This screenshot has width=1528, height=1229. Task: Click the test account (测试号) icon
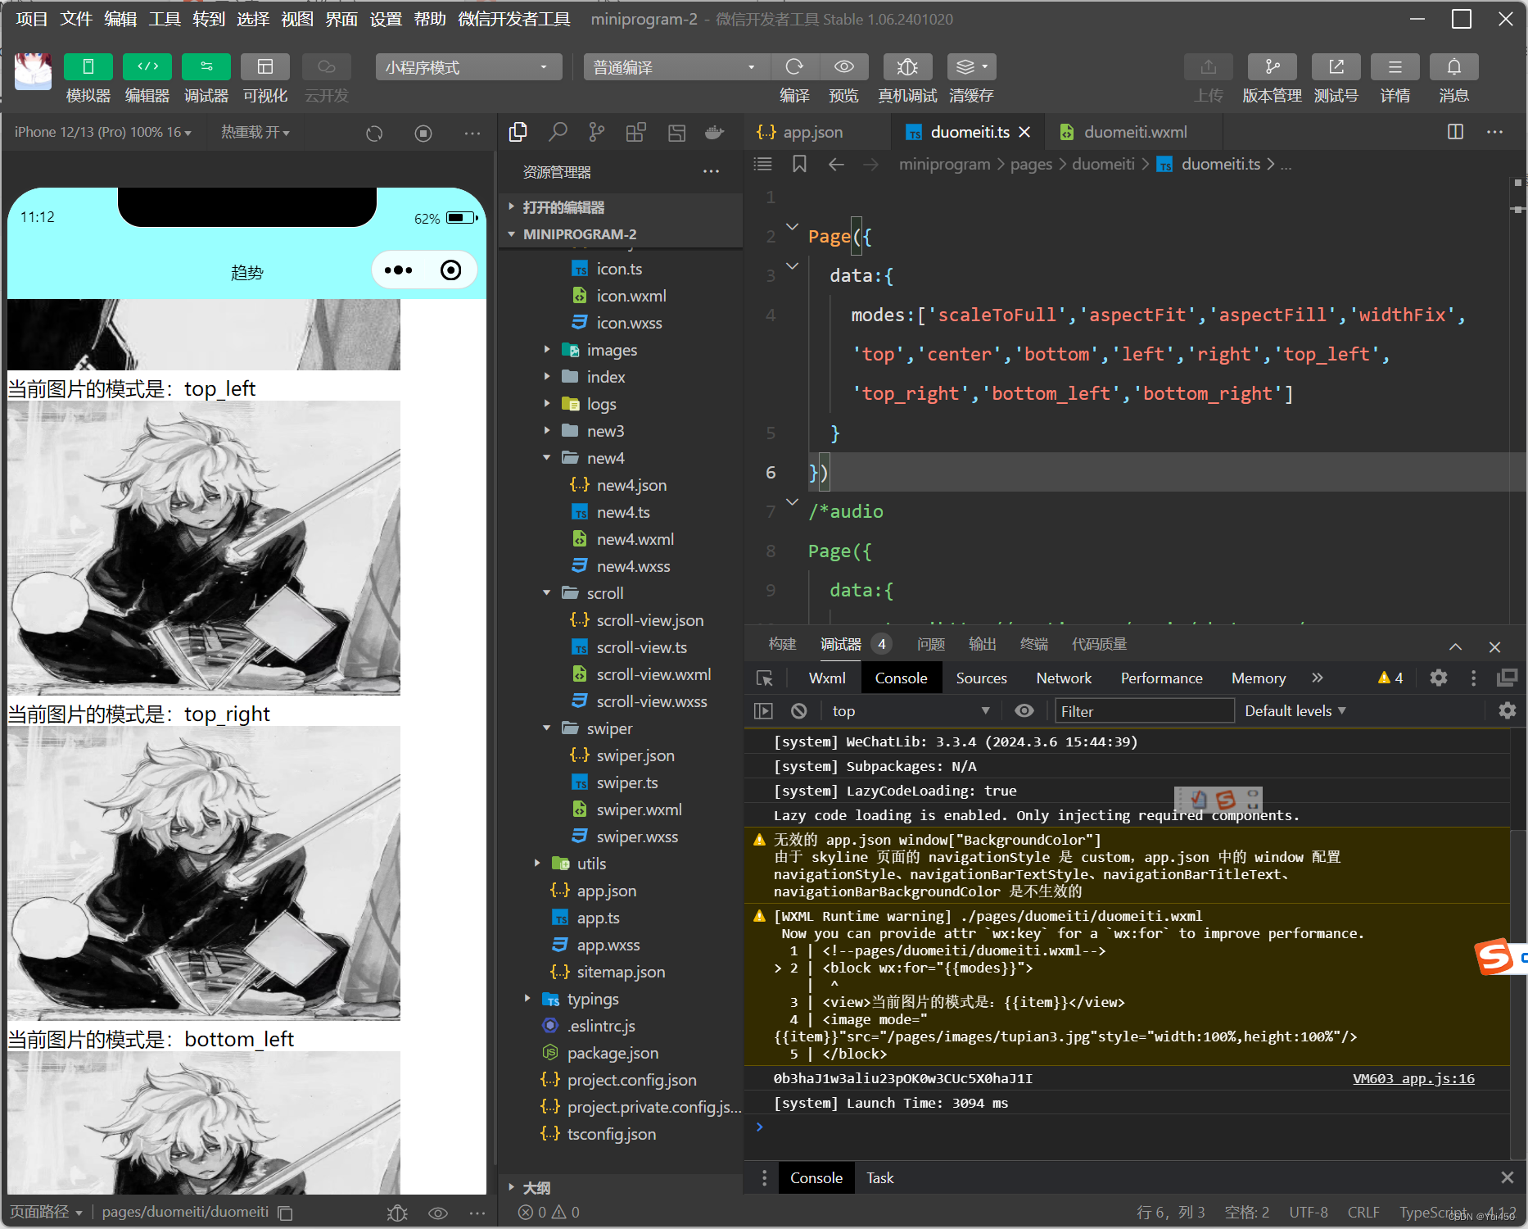tap(1336, 67)
